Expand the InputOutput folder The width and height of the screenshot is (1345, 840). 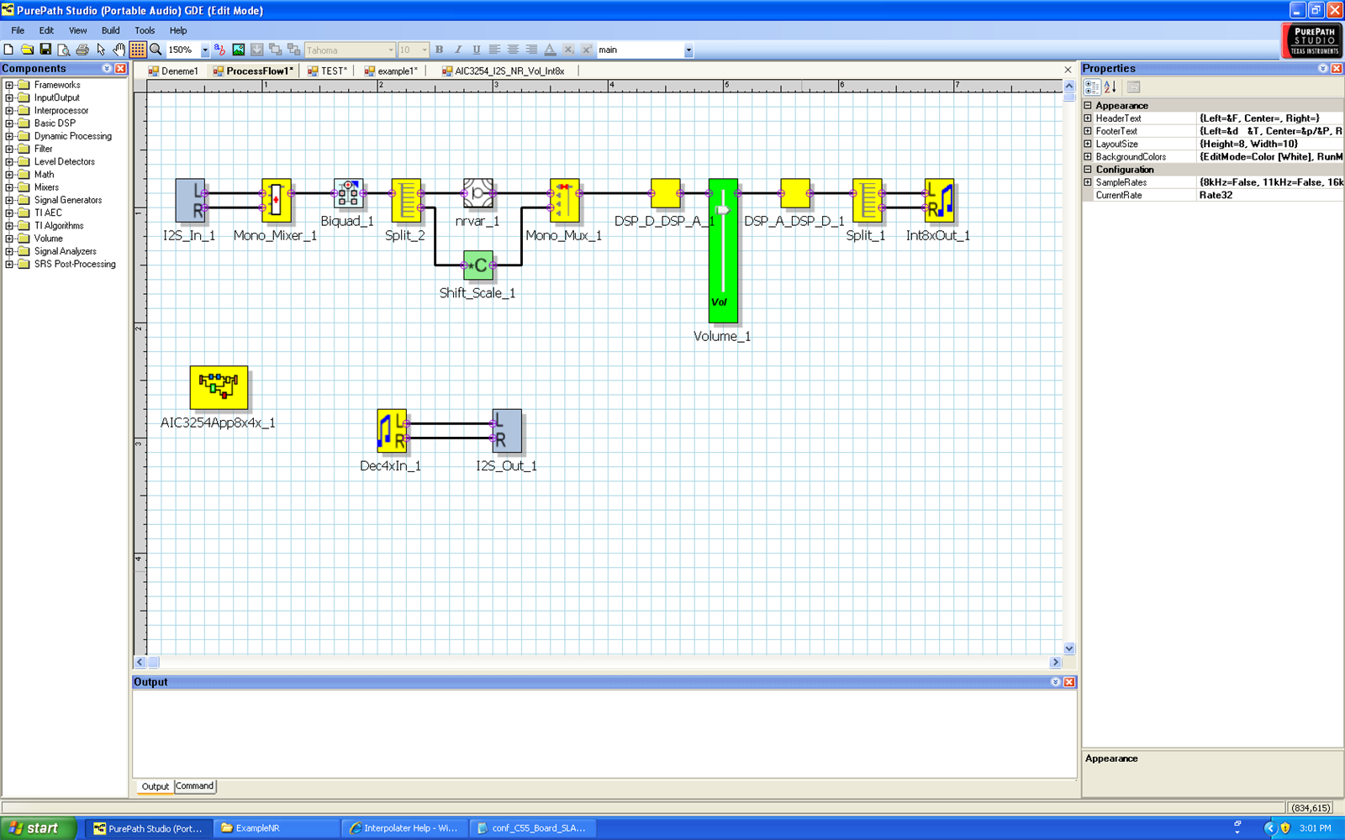9,97
